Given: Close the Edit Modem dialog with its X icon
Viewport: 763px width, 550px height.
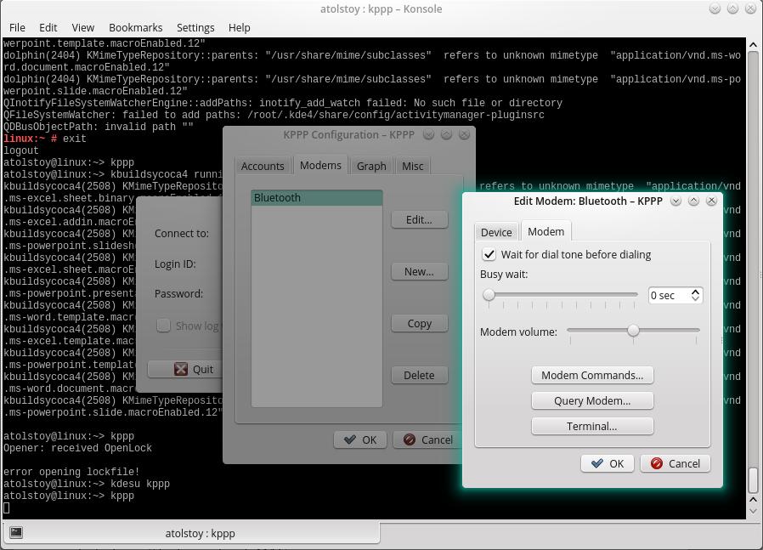Looking at the screenshot, I should tap(711, 201).
